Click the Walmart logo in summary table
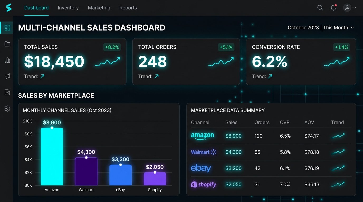The image size is (363, 202). pos(204,152)
